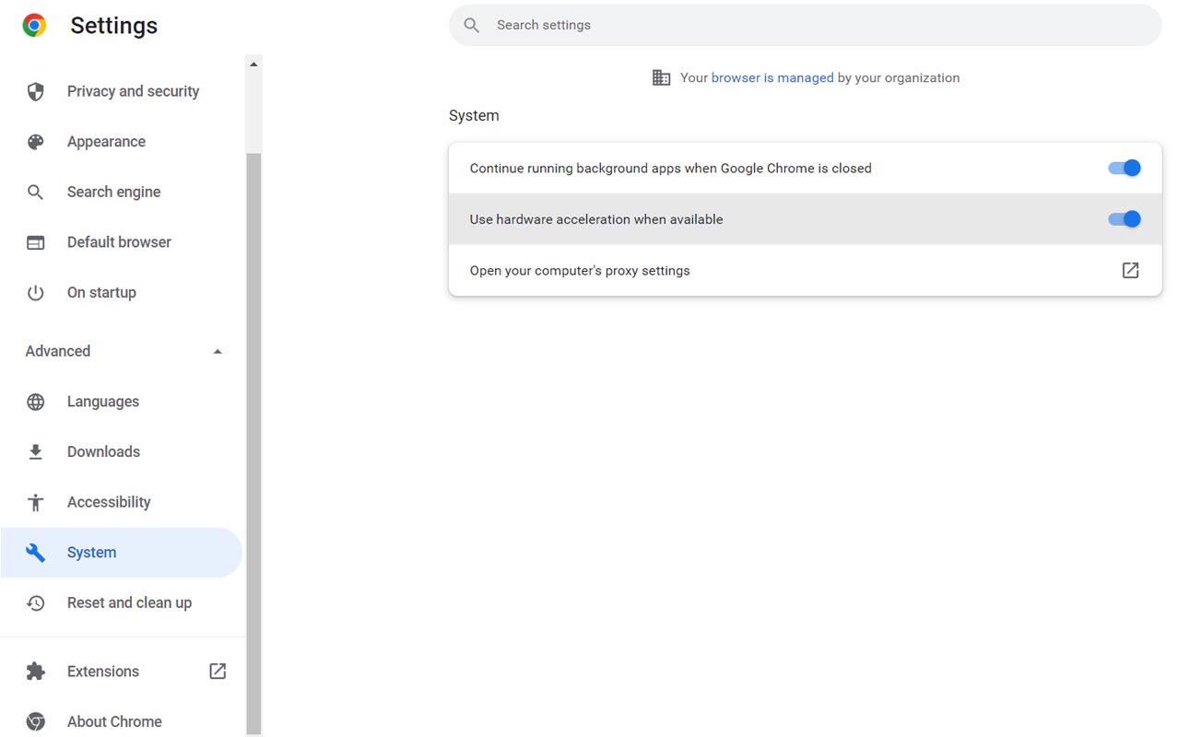Click the proxy settings external-link icon
The width and height of the screenshot is (1178, 737).
pyautogui.click(x=1130, y=270)
